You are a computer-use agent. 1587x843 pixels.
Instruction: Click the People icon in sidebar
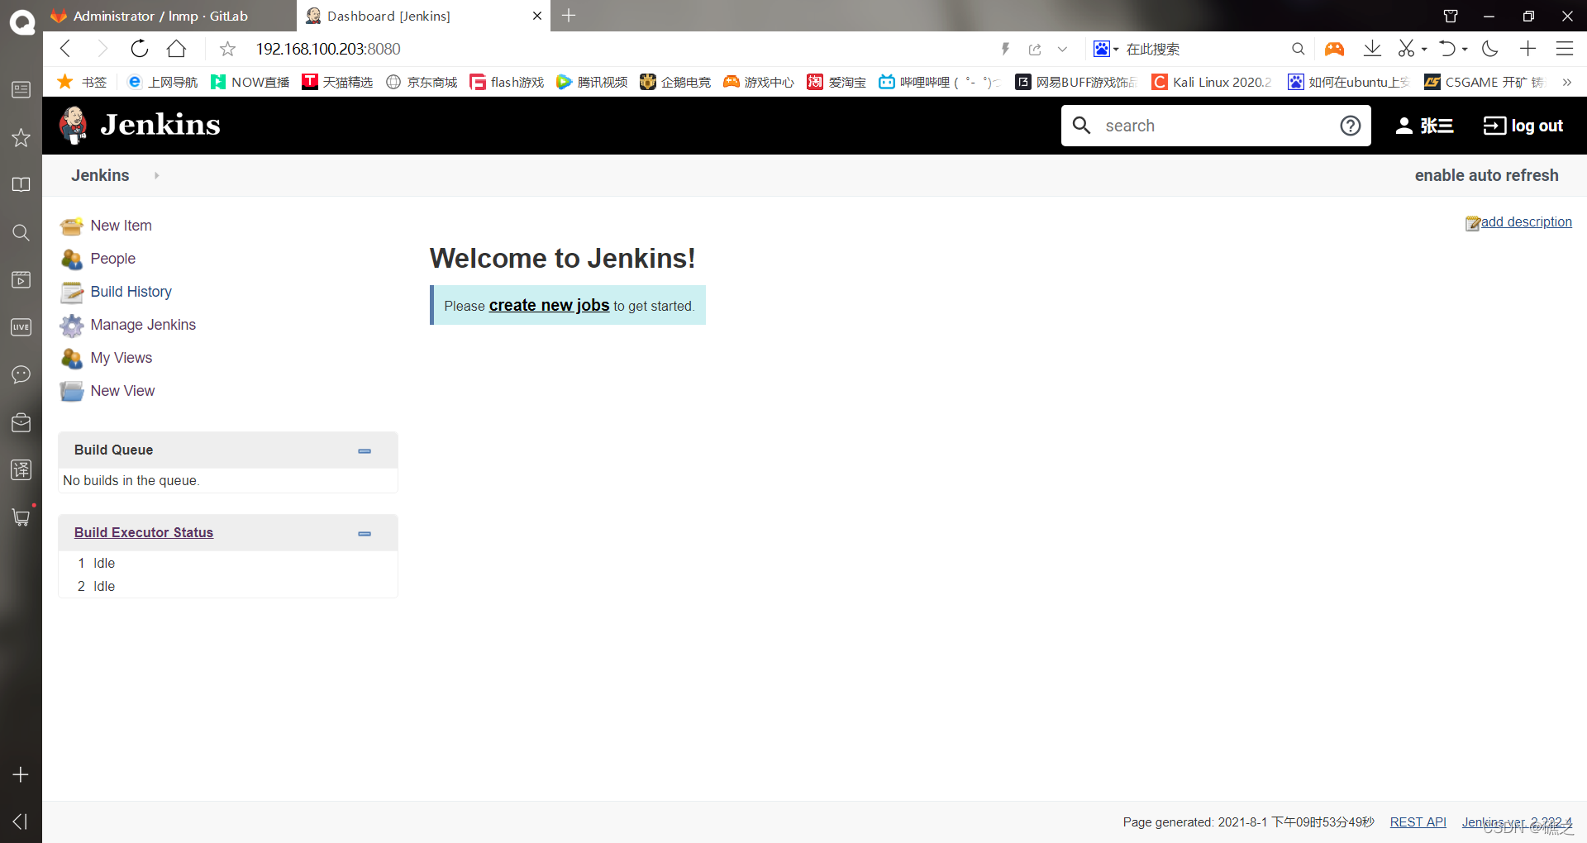click(72, 259)
